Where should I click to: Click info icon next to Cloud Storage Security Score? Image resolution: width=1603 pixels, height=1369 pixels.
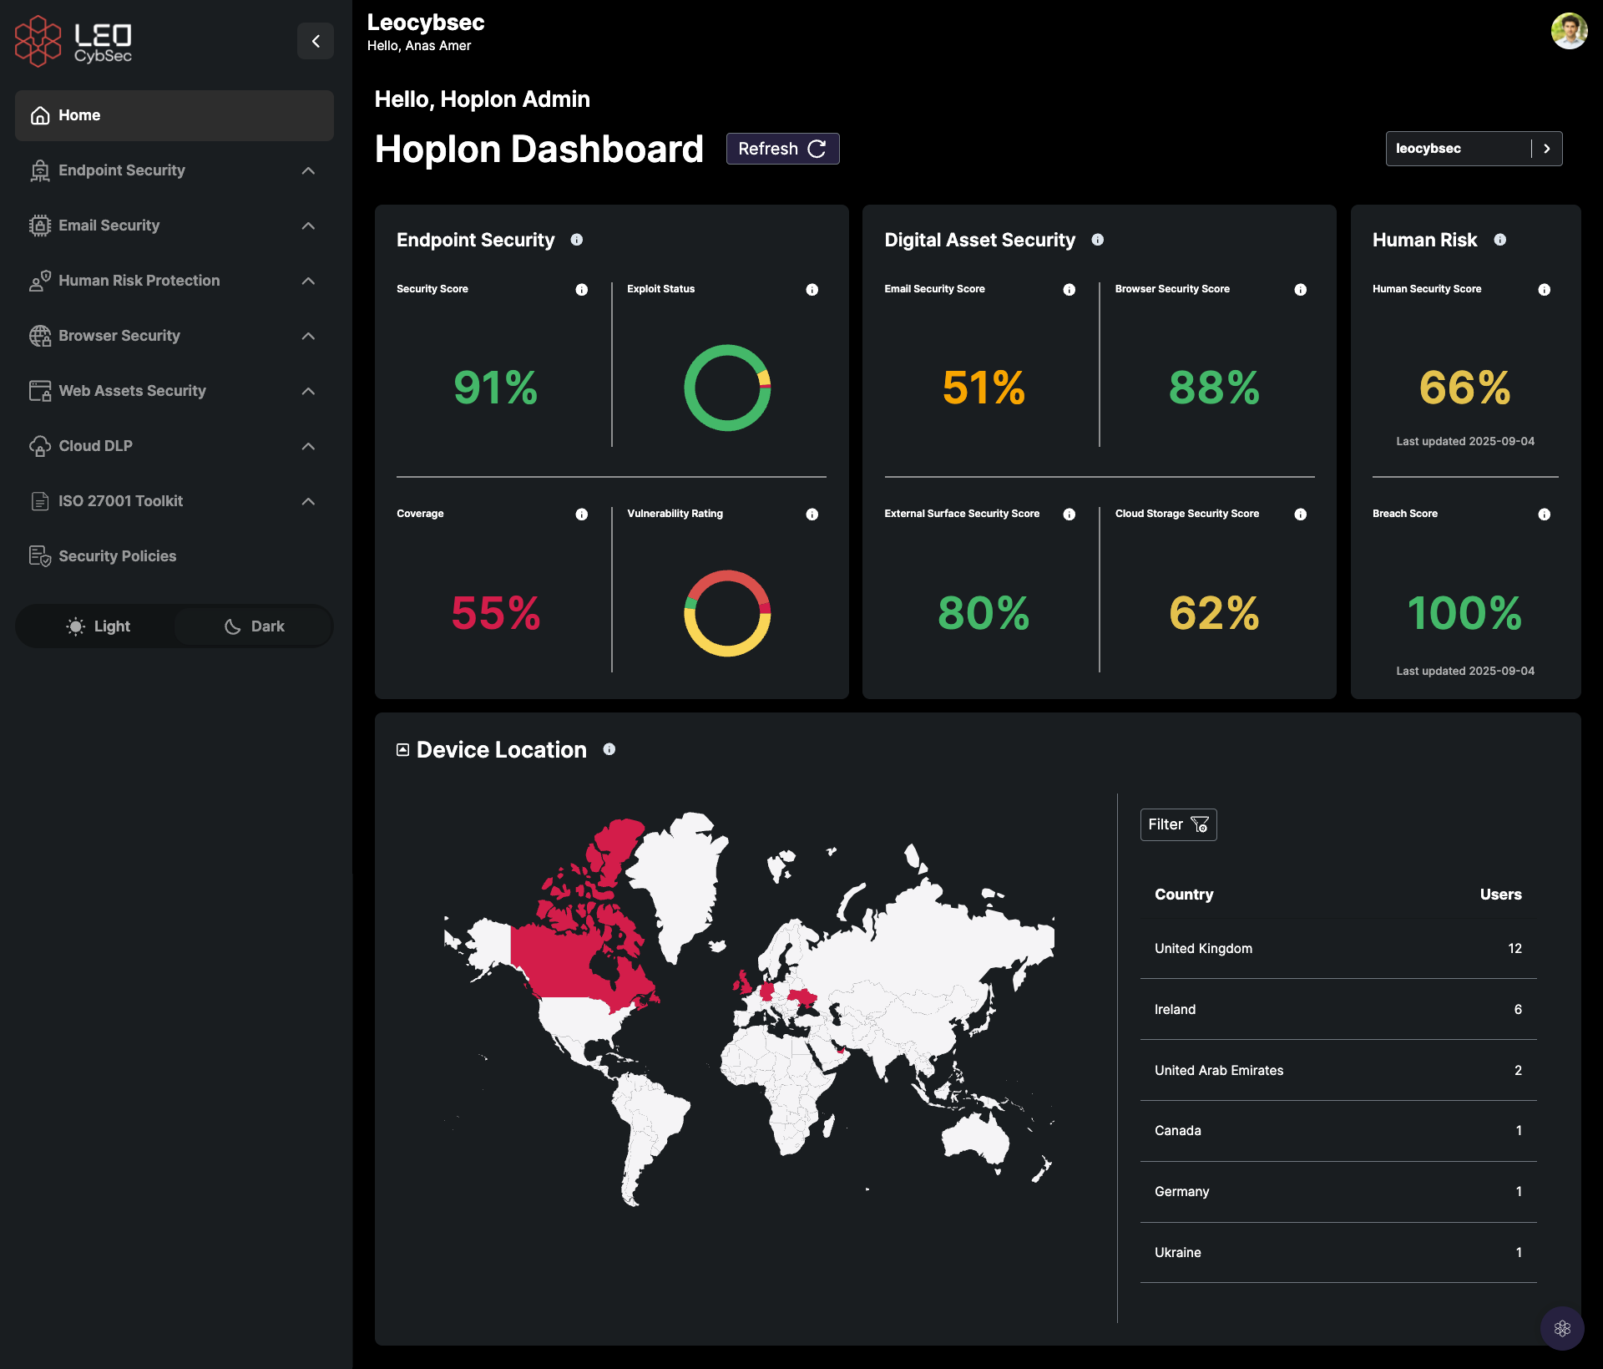point(1300,515)
